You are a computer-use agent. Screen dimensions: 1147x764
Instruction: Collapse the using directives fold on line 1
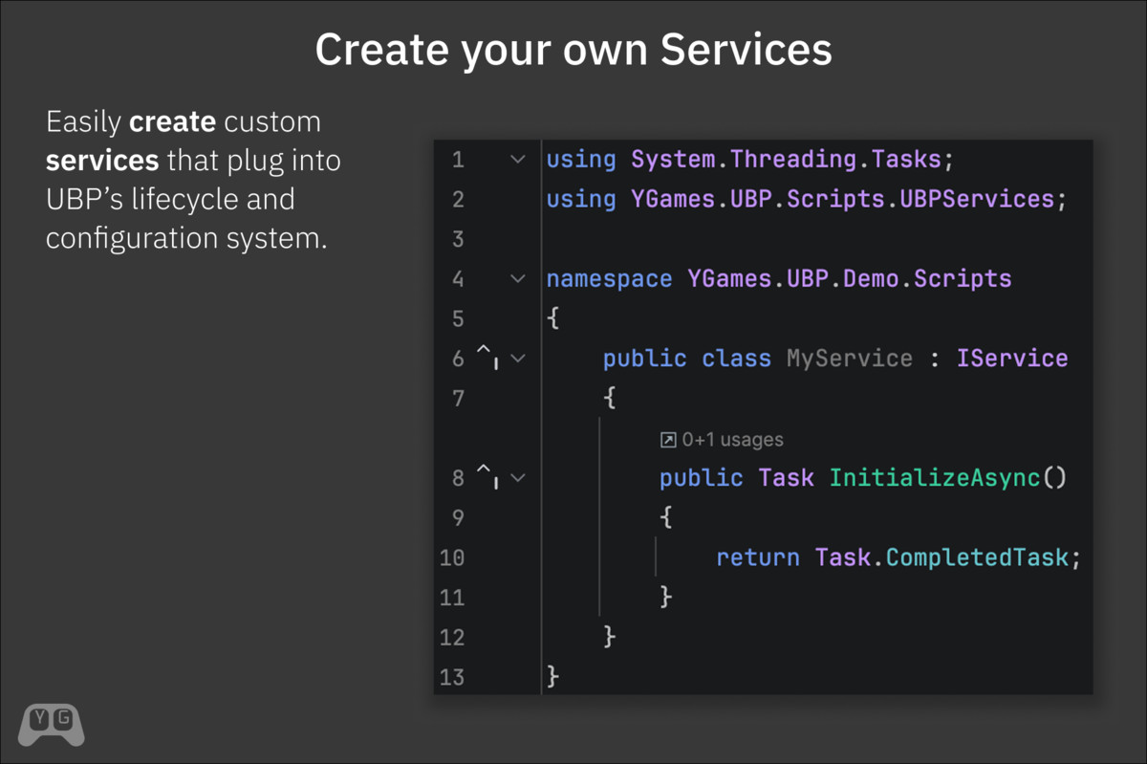click(518, 160)
